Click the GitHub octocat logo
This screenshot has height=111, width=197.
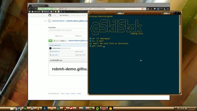click(x=50, y=15)
